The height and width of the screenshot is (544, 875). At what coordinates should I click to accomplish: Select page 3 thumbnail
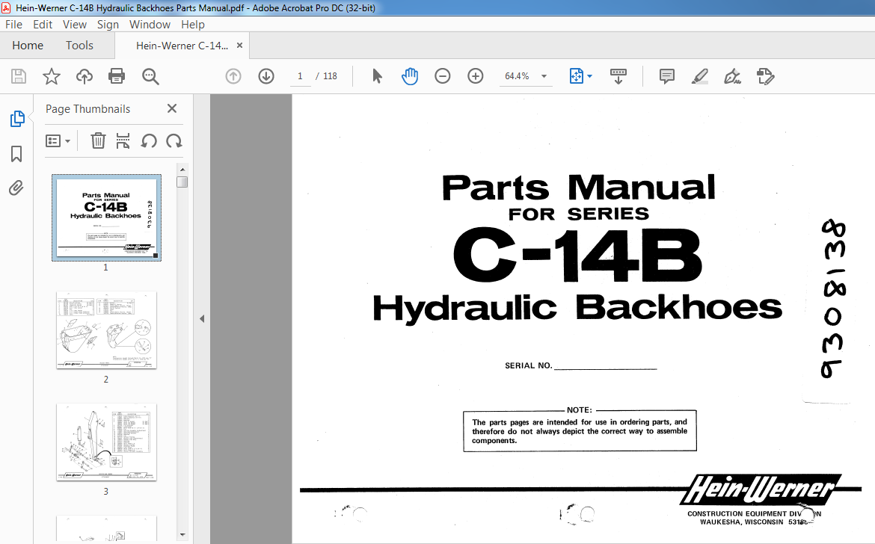107,442
